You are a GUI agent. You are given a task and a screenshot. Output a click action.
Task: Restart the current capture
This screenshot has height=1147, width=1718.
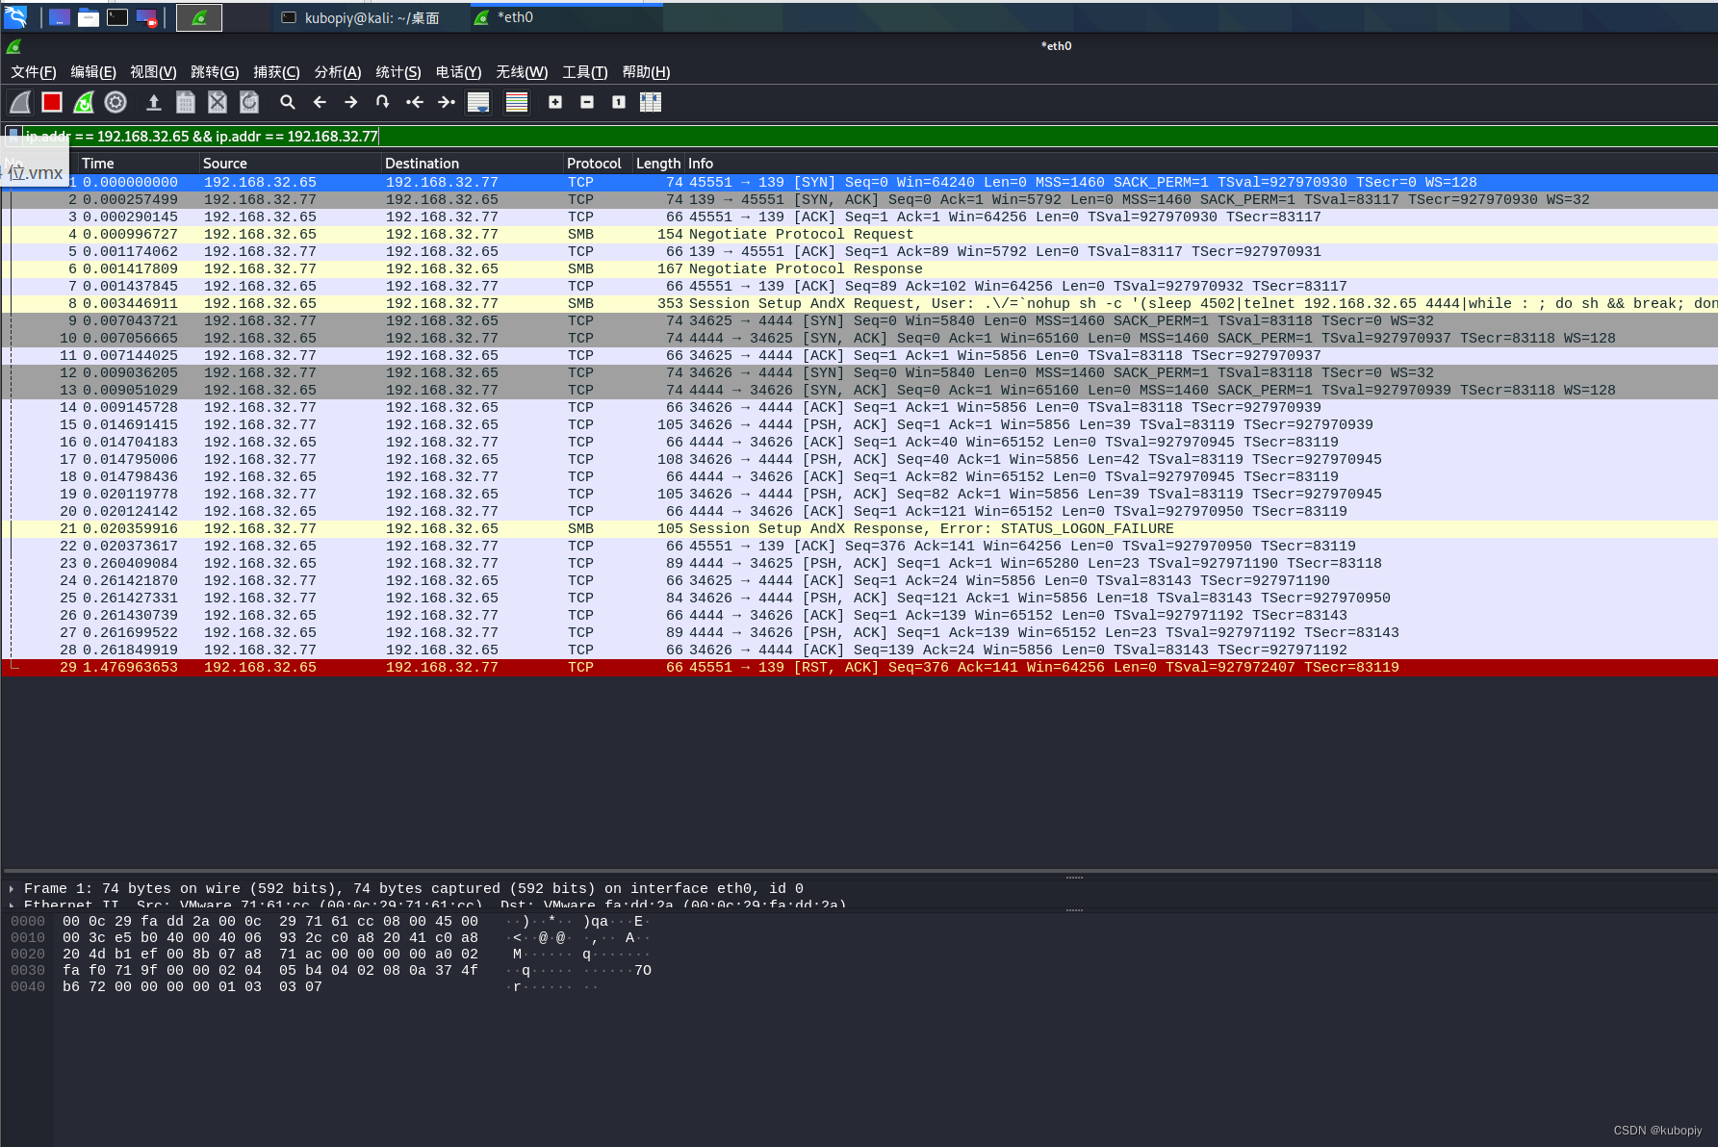[84, 102]
